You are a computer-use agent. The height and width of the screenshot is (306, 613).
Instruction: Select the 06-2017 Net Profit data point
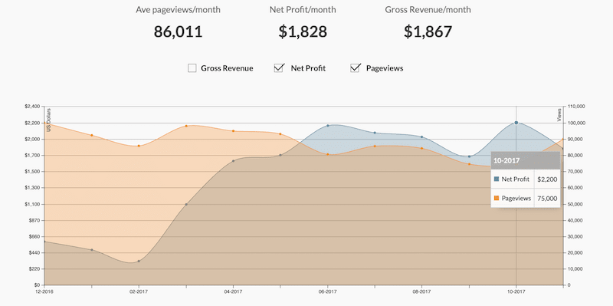pos(328,126)
